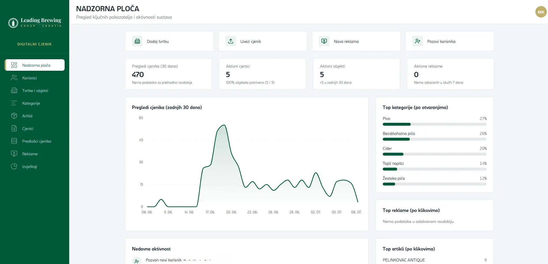The image size is (548, 264).
Task: Click the Reklame screen icon
Action: [x=14, y=154]
